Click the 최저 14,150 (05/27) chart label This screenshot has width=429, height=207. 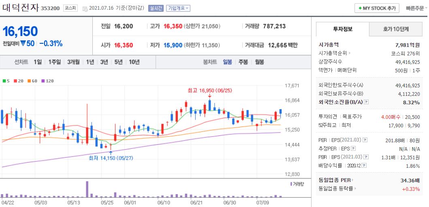111,158
